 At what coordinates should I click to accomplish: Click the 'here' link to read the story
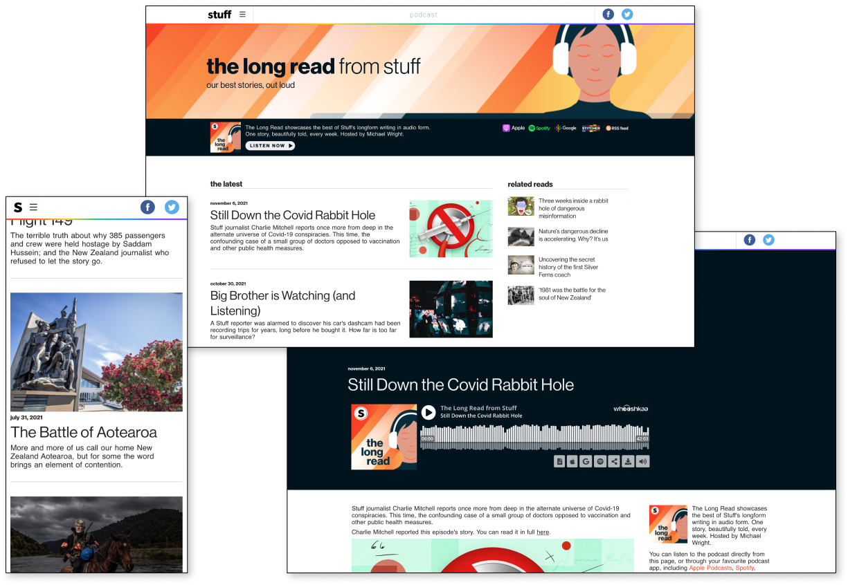(543, 532)
